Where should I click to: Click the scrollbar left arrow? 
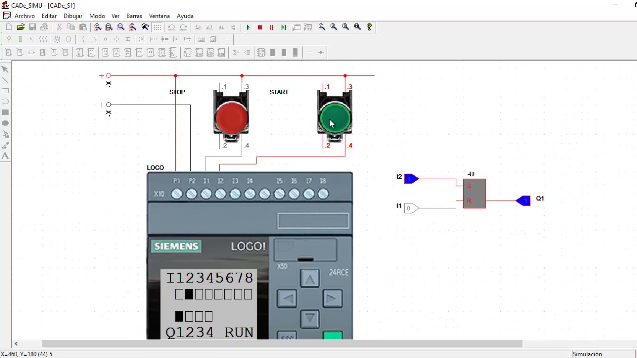tap(16, 344)
